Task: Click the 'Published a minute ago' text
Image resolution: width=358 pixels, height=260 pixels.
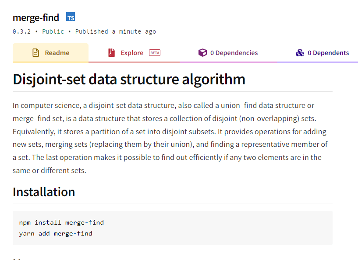Action: point(116,31)
